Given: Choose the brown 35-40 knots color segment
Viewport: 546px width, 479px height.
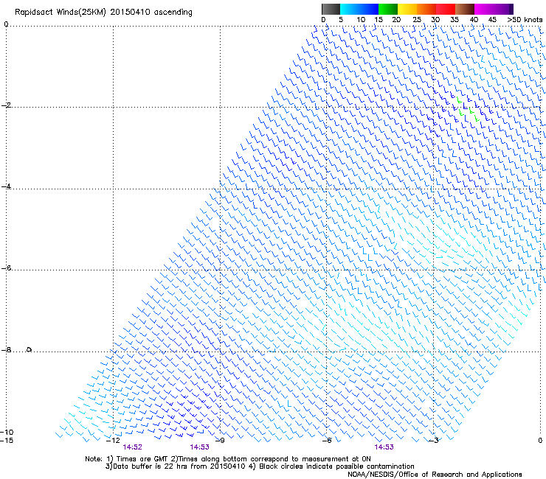Looking at the screenshot, I should click(465, 9).
